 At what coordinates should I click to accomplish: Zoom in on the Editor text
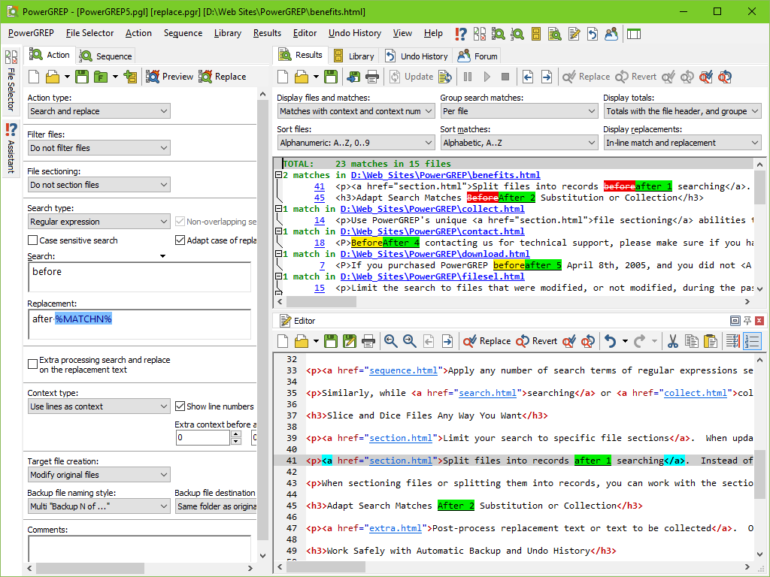coord(390,341)
